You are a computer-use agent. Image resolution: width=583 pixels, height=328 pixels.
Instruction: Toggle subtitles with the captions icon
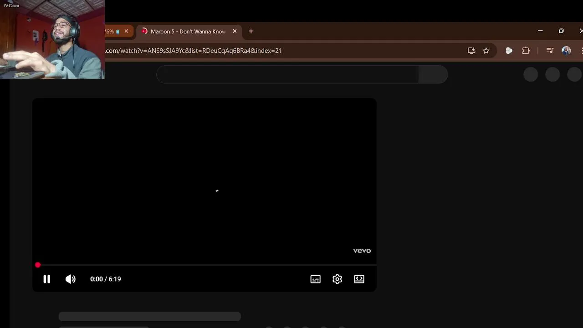pyautogui.click(x=315, y=279)
